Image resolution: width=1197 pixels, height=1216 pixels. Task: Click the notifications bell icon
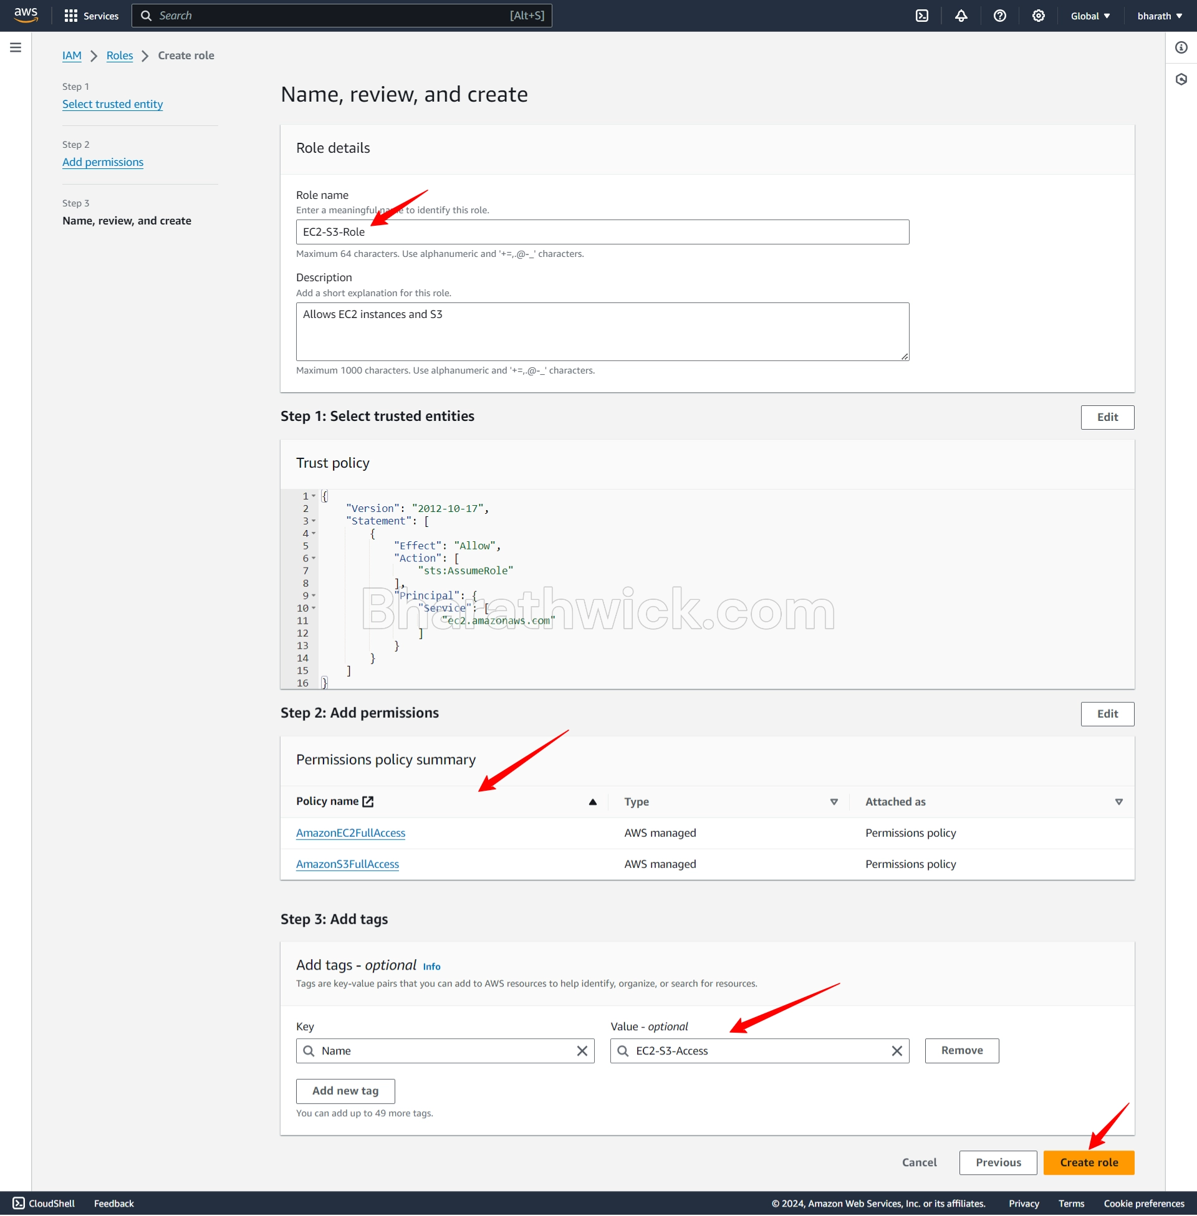[960, 16]
